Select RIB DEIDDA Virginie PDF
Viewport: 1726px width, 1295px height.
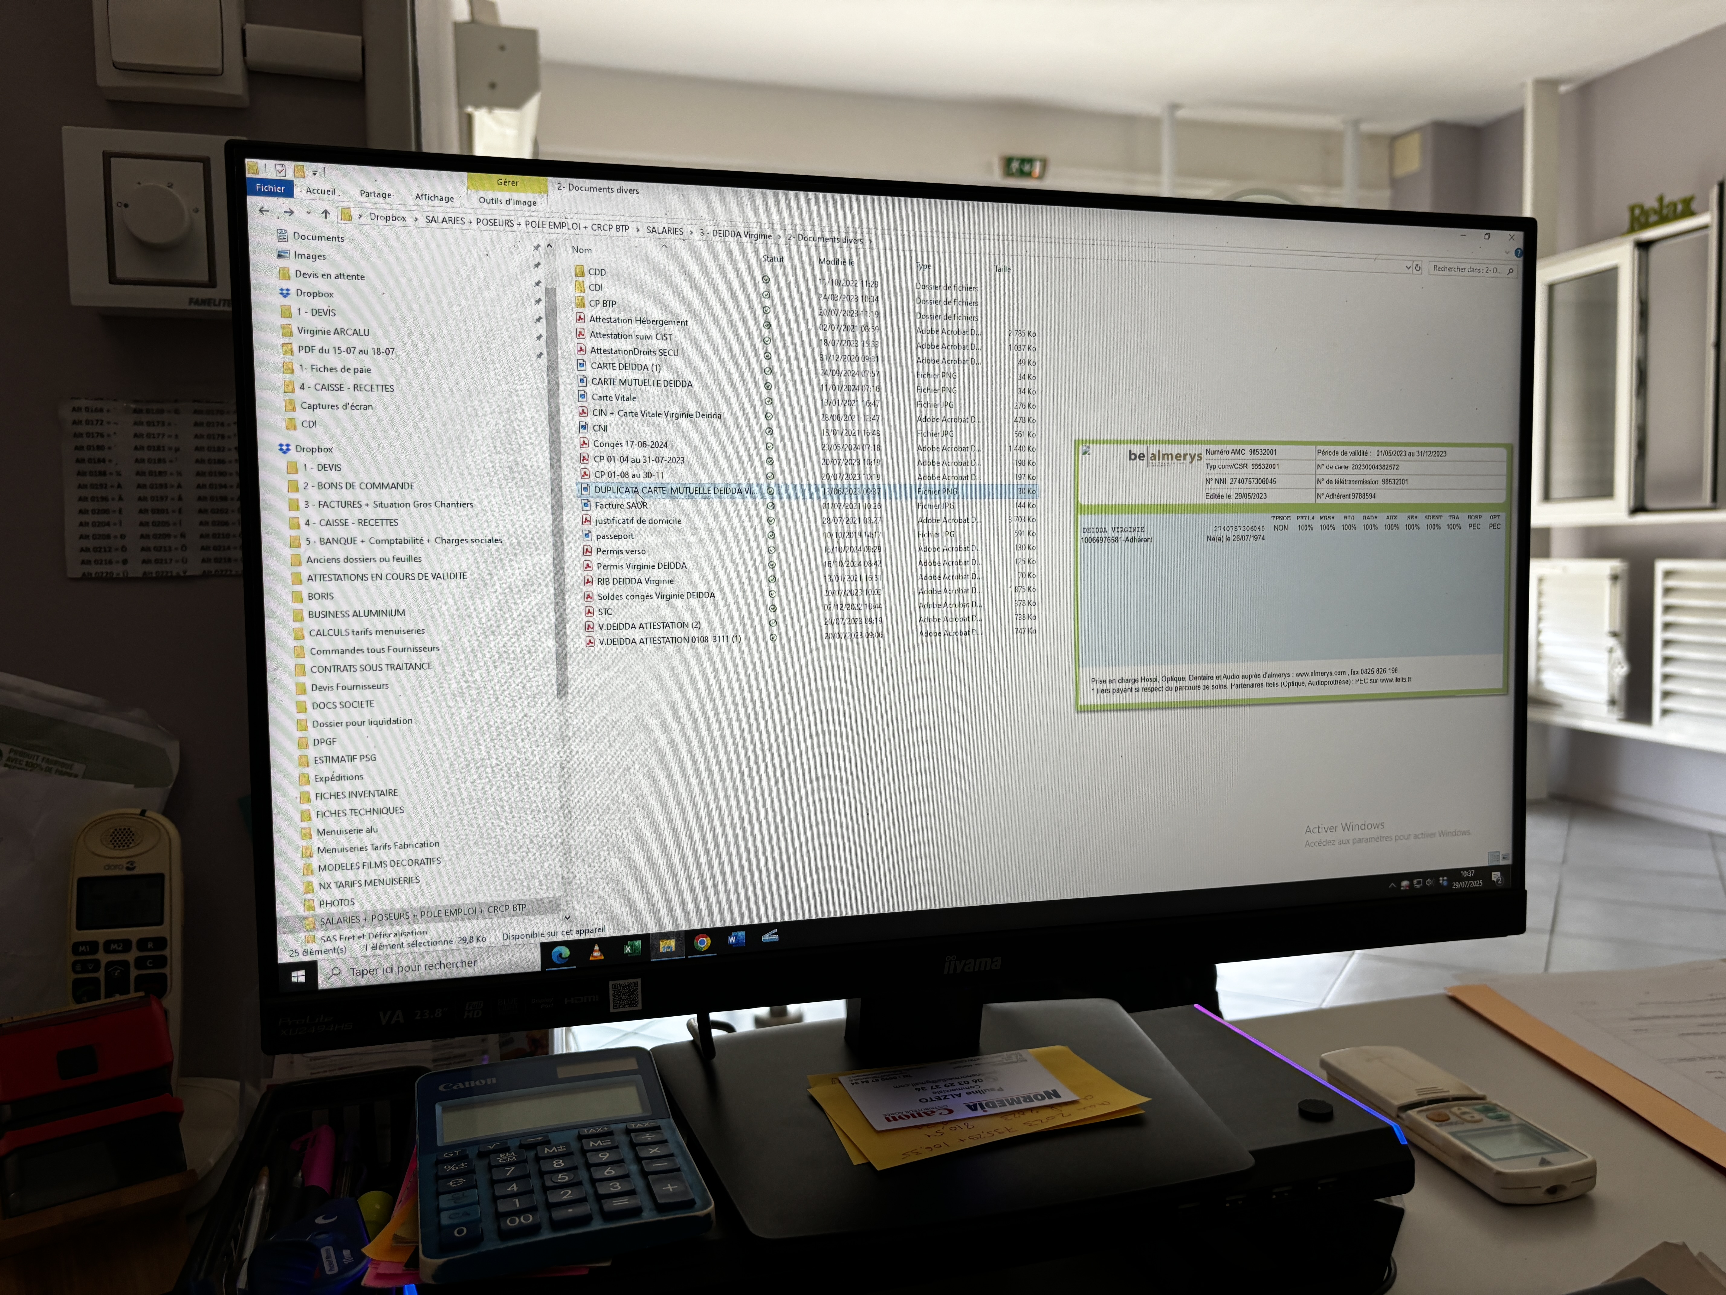634,581
